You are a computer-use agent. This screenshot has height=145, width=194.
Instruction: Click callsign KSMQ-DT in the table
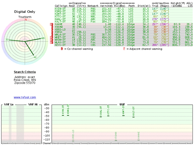(x=60, y=11)
